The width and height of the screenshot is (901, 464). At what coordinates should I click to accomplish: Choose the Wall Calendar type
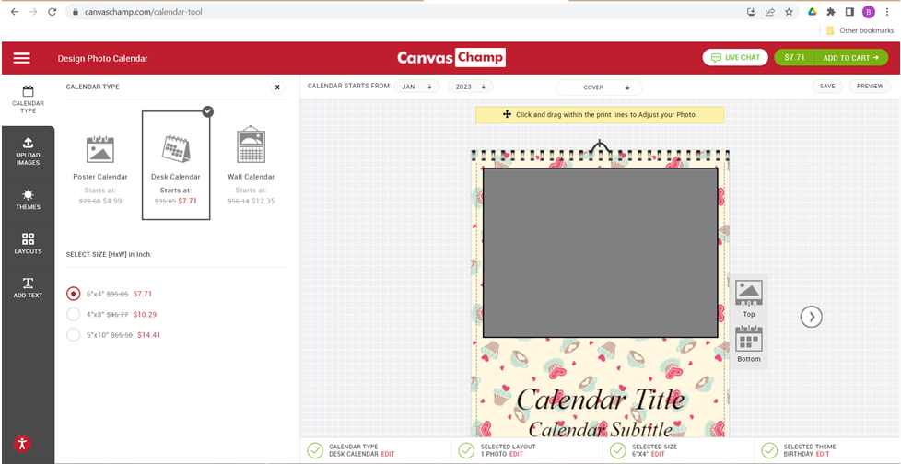(252, 166)
